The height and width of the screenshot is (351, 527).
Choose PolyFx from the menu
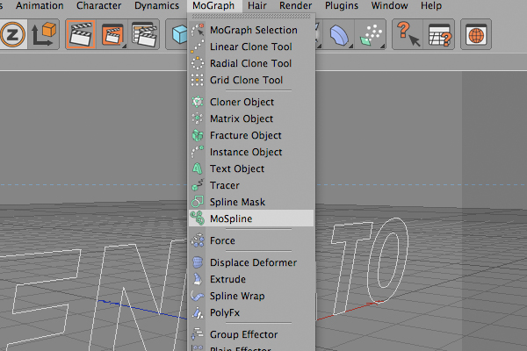(x=251, y=312)
